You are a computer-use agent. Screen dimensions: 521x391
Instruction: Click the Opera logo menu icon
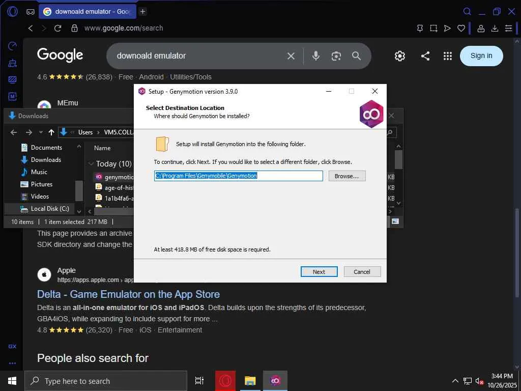point(12,12)
